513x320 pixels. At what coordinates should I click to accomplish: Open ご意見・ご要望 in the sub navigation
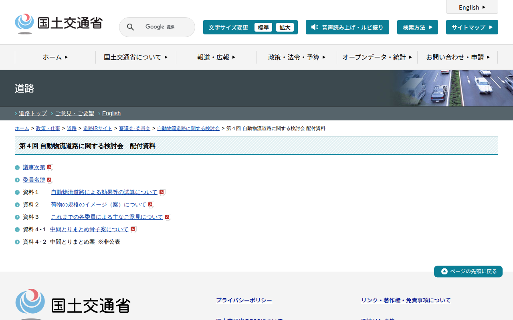point(75,113)
